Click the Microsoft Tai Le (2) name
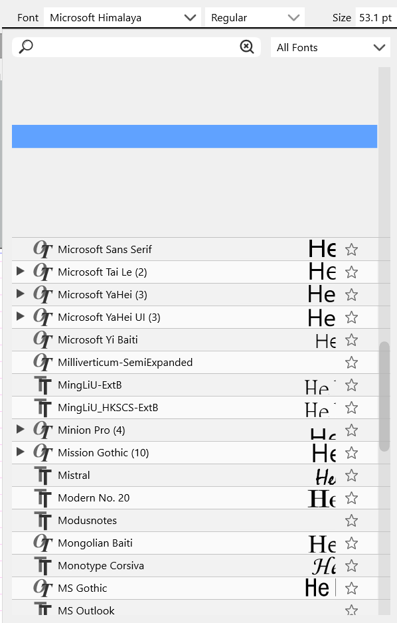Viewport: 397px width, 623px height. tap(102, 272)
